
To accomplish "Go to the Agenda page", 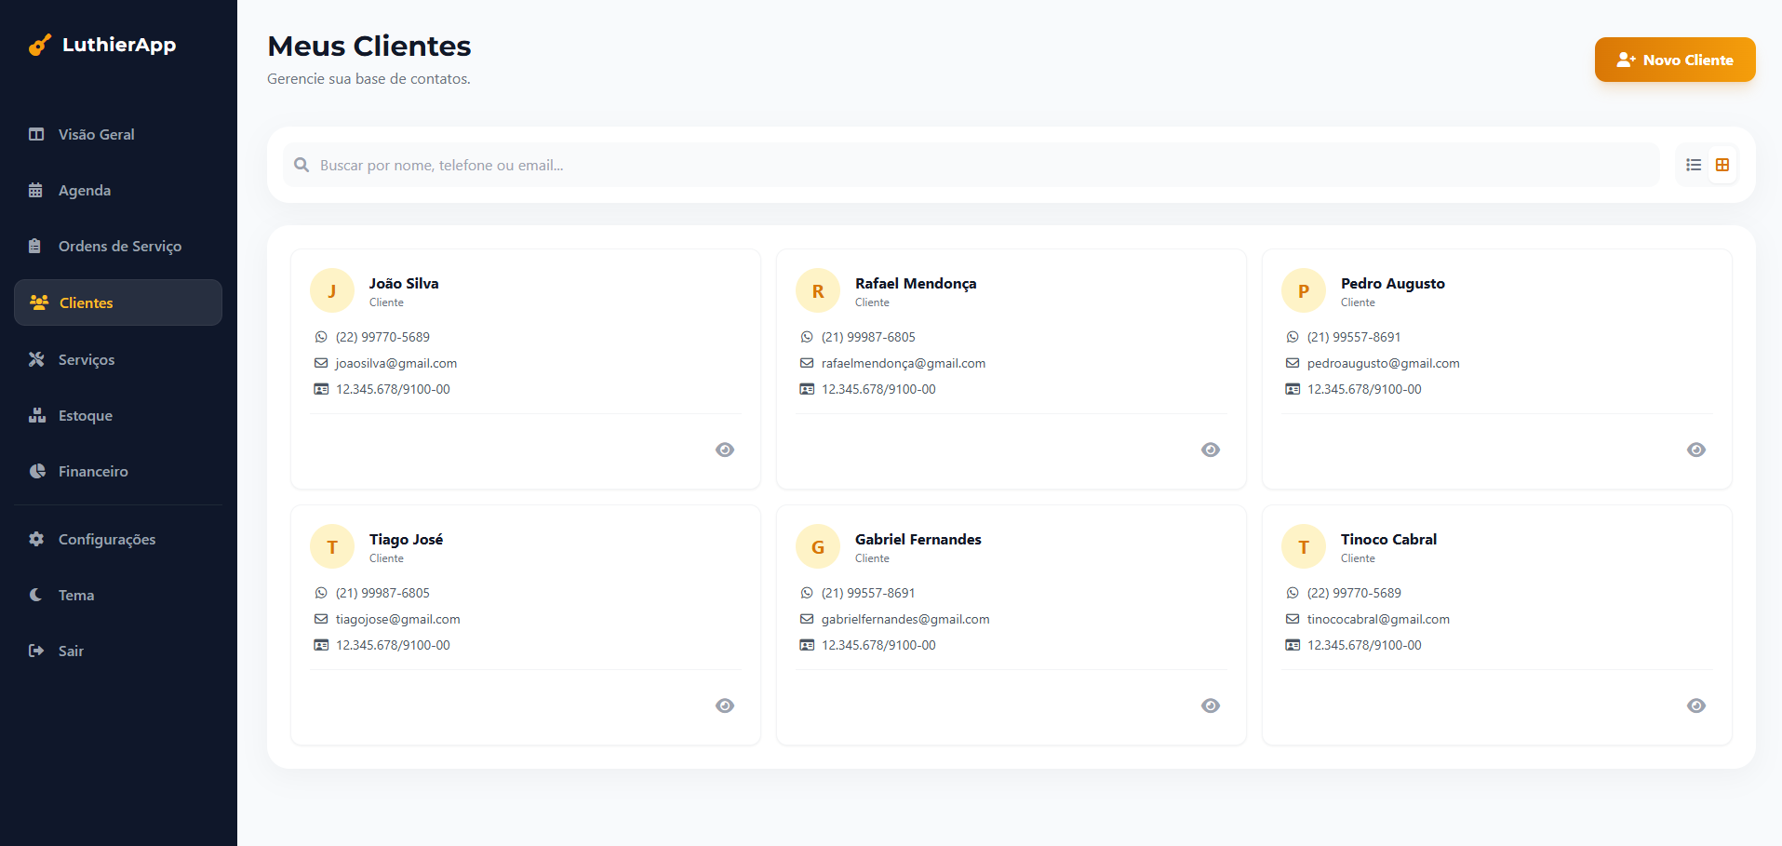I will pos(84,191).
